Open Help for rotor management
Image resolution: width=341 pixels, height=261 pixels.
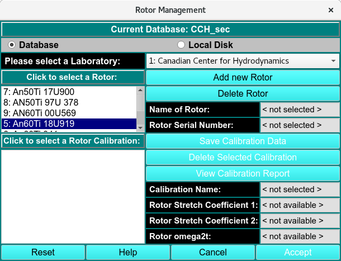pyautogui.click(x=128, y=253)
